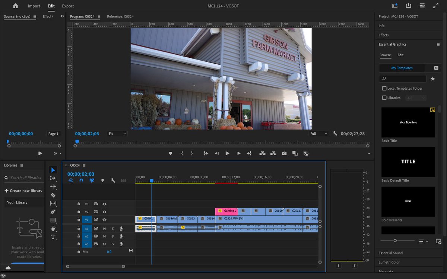
Task: Select My Templates button
Action: tap(402, 68)
